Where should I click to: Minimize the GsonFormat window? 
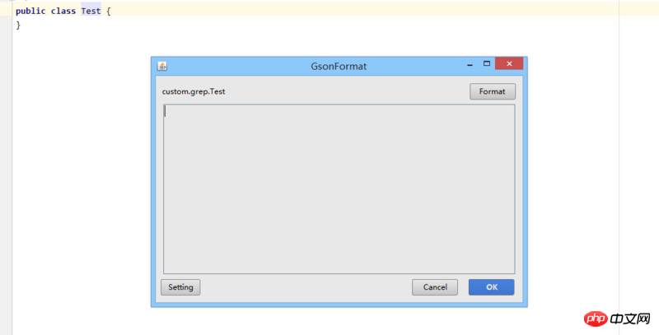[470, 64]
